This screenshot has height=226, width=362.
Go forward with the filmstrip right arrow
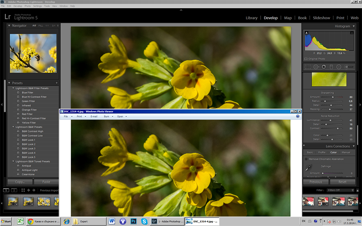point(34,190)
